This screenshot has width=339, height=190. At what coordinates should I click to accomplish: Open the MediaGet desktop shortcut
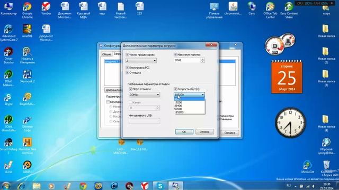click(307, 167)
